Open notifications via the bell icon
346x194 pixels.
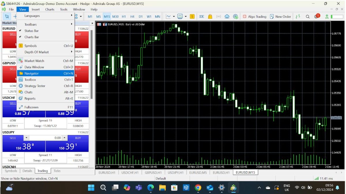(x=316, y=16)
